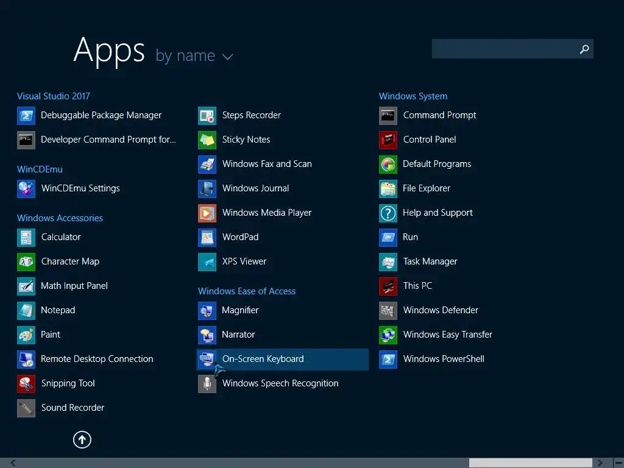Viewport: 624px width, 468px height.
Task: Select the WinCDEmu group header
Action: 40,169
